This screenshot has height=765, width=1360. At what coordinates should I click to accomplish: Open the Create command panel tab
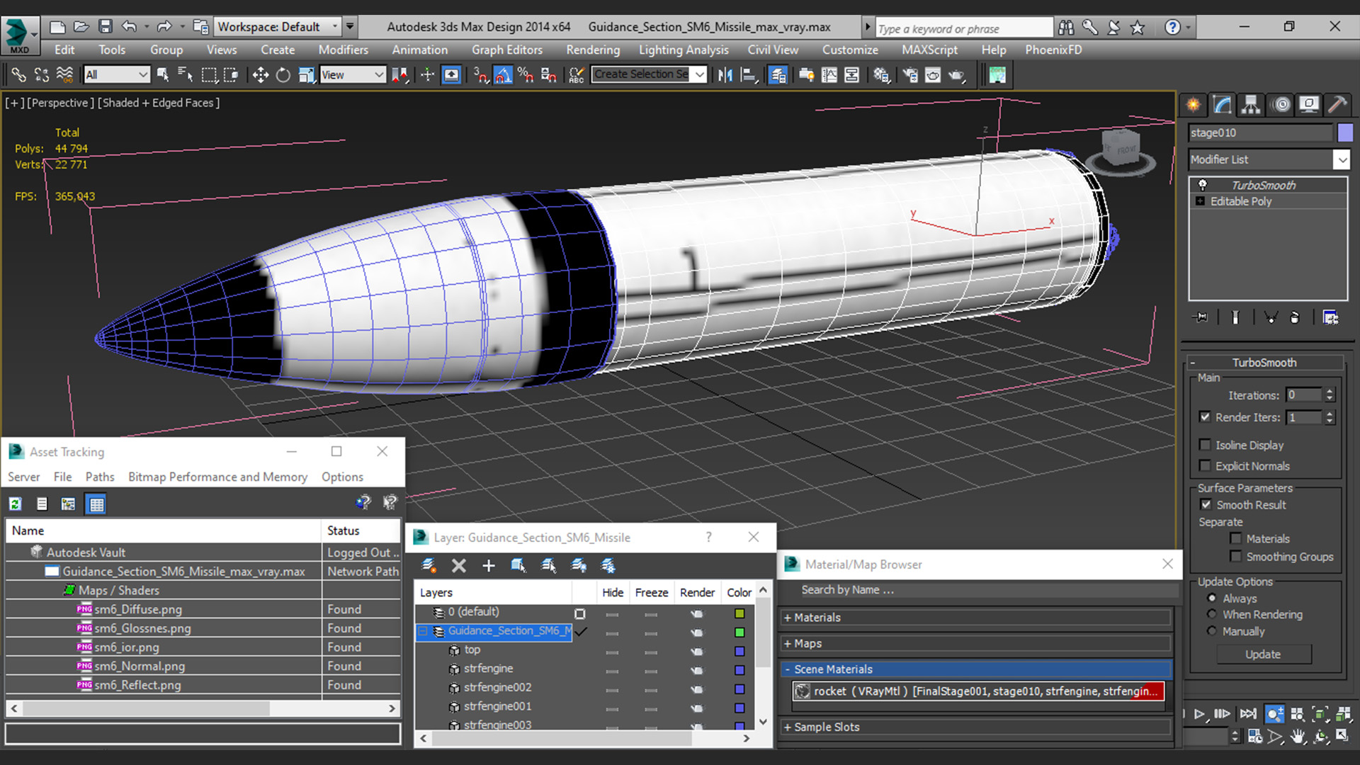click(x=1194, y=105)
